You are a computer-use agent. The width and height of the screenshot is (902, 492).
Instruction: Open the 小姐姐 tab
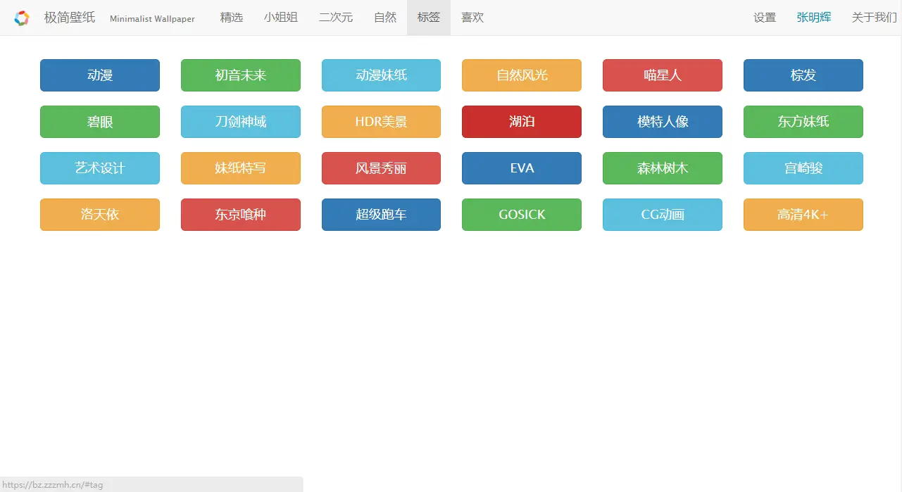[281, 18]
